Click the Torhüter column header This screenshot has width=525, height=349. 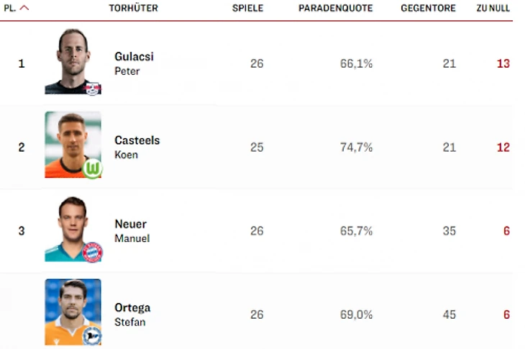tap(133, 9)
